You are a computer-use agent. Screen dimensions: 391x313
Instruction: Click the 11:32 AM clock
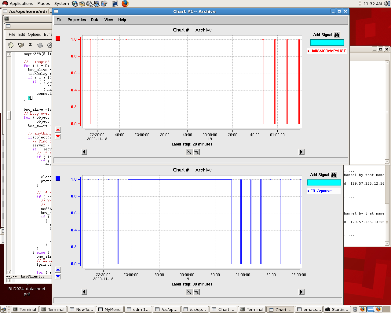[372, 4]
